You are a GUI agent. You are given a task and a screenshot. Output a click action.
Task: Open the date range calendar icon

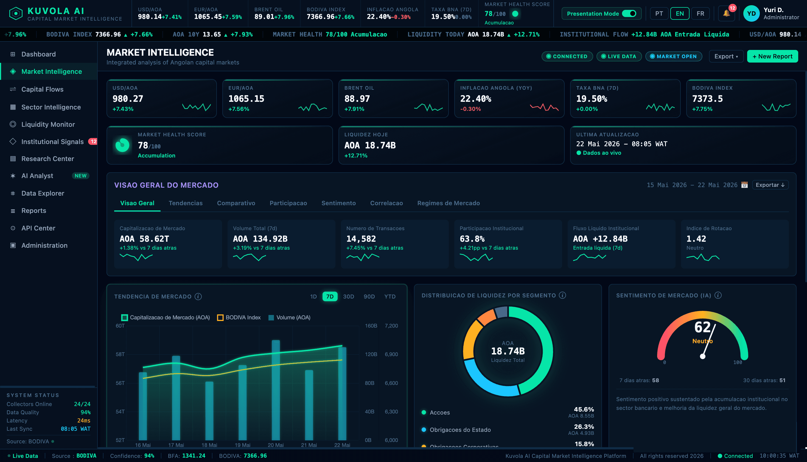744,185
